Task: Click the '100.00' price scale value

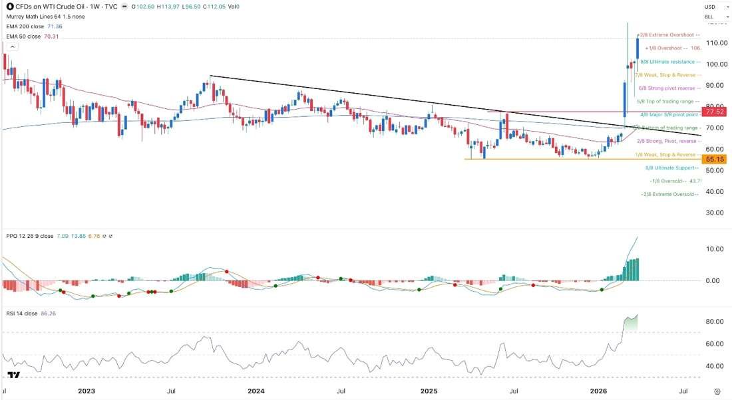Action: [717, 64]
